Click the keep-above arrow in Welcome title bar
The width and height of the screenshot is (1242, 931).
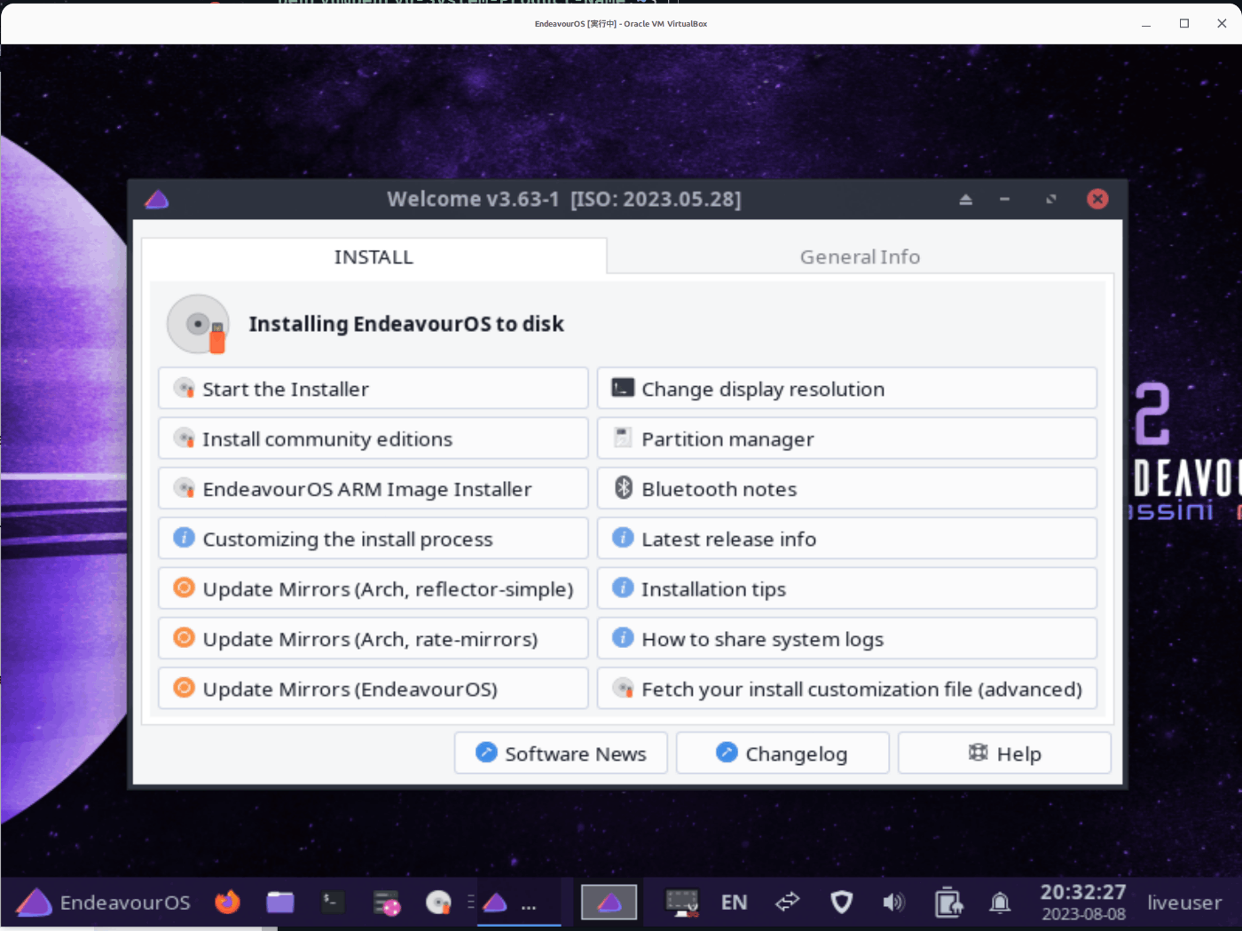click(x=965, y=200)
